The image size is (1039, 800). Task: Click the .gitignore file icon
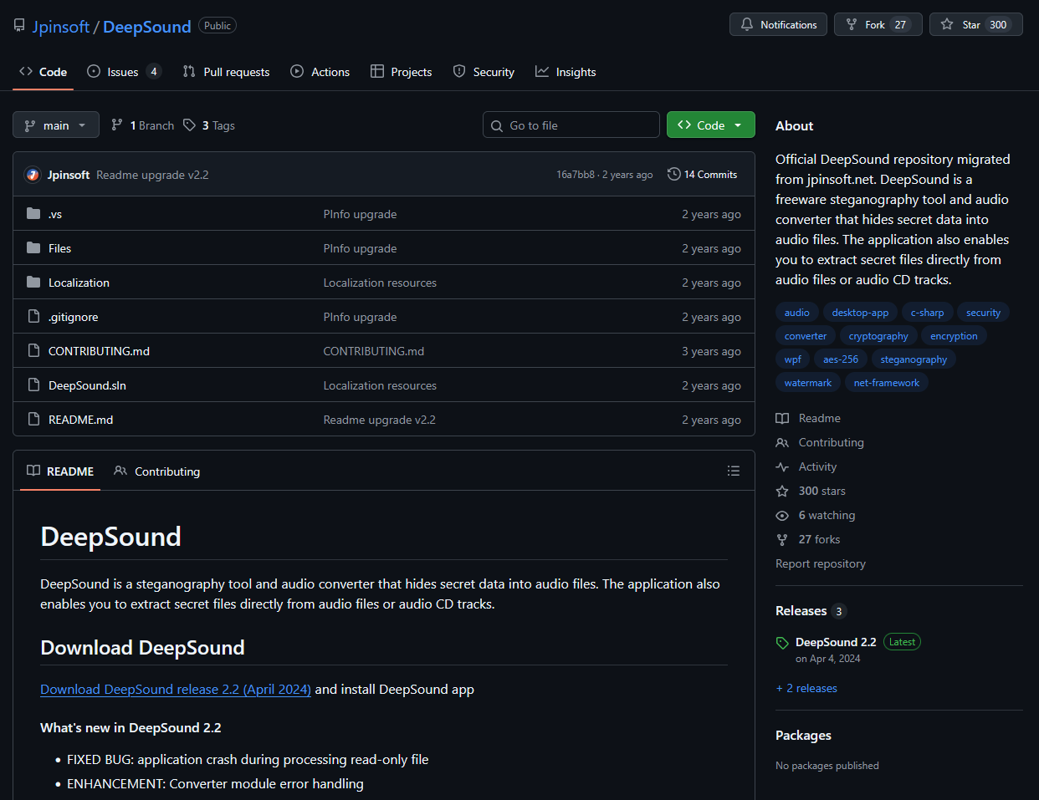pos(33,316)
